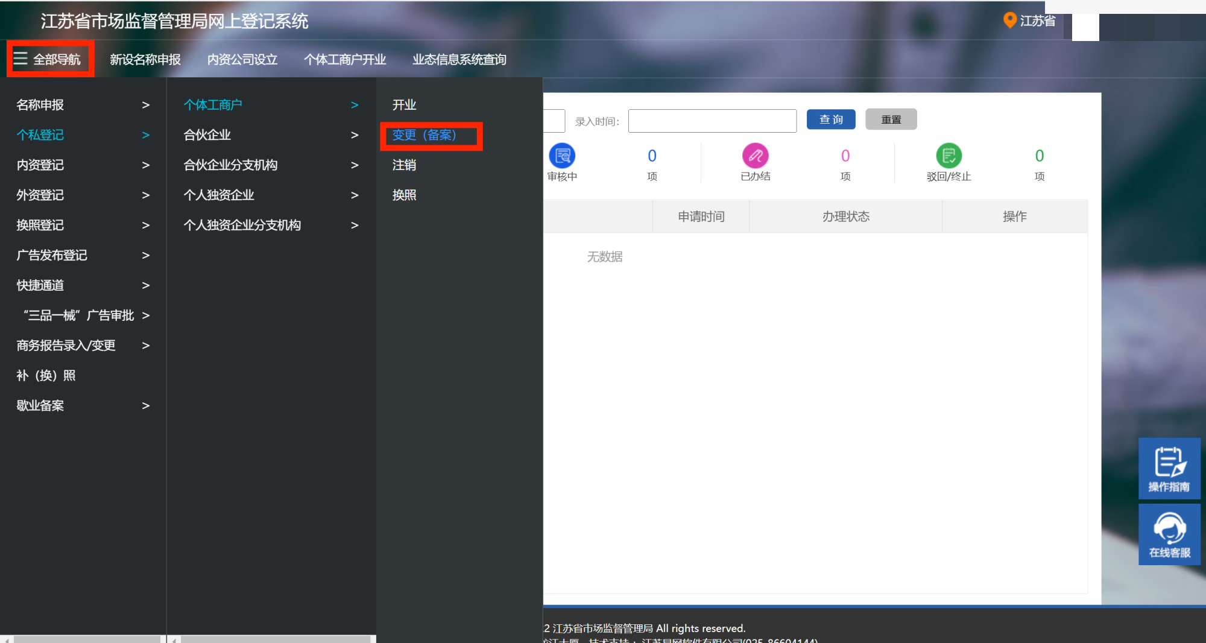Click the 全部导航 hamburger menu icon

[21, 59]
